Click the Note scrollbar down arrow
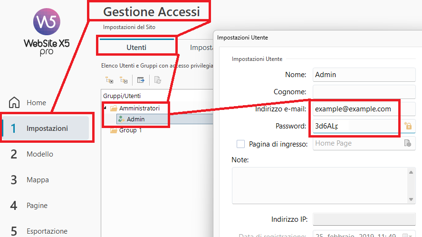422x237 pixels. pos(411,199)
